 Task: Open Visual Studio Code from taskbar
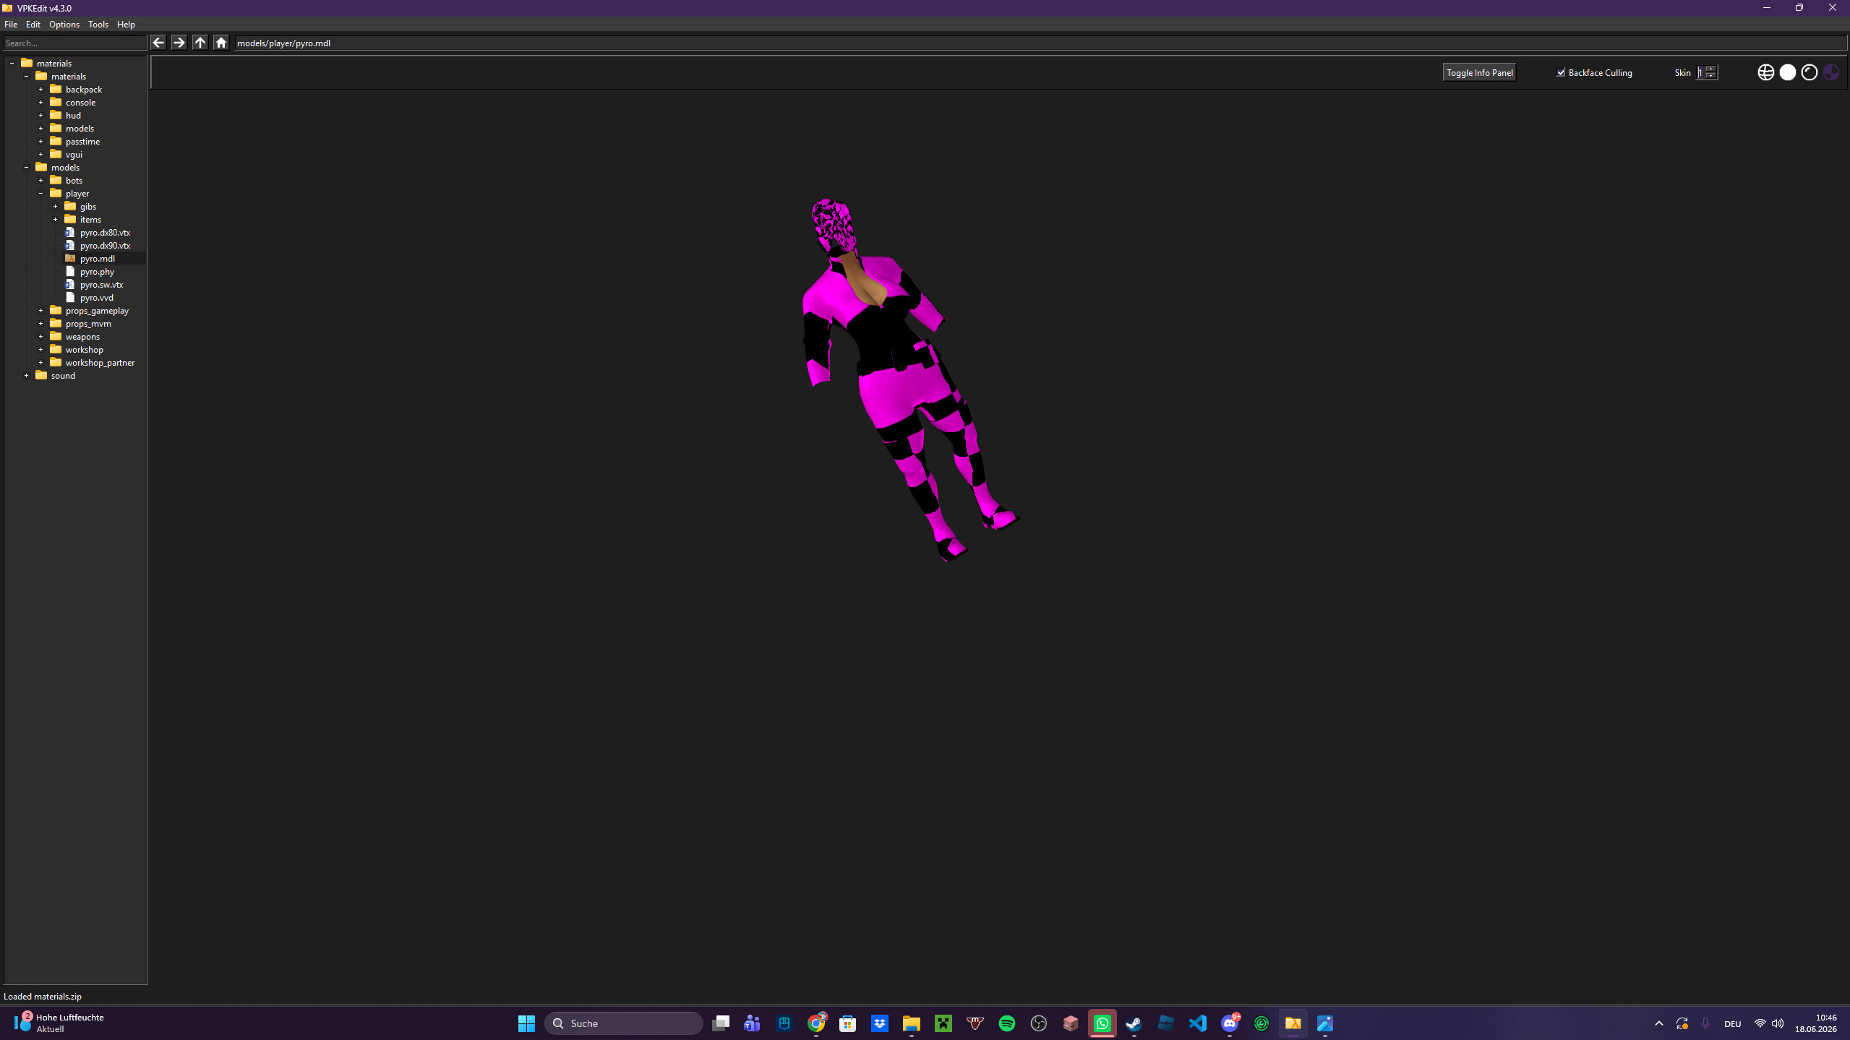[1197, 1023]
